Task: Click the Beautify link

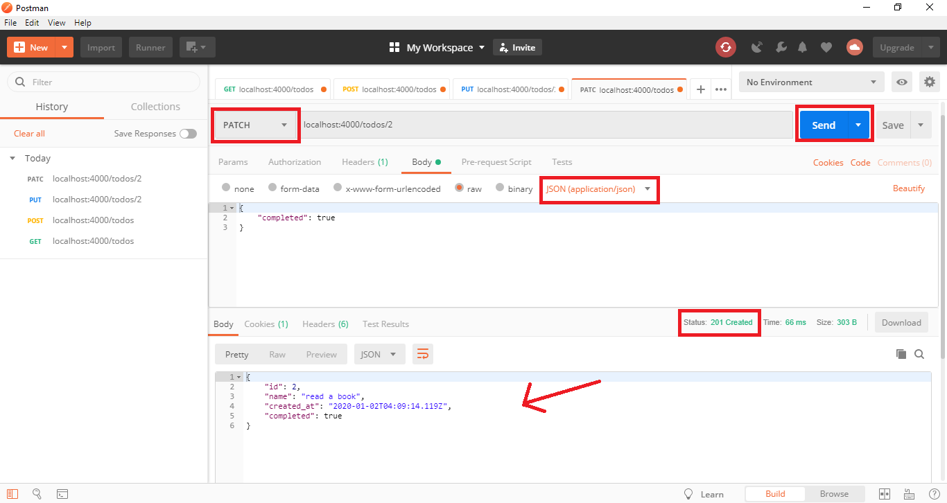Action: (909, 188)
